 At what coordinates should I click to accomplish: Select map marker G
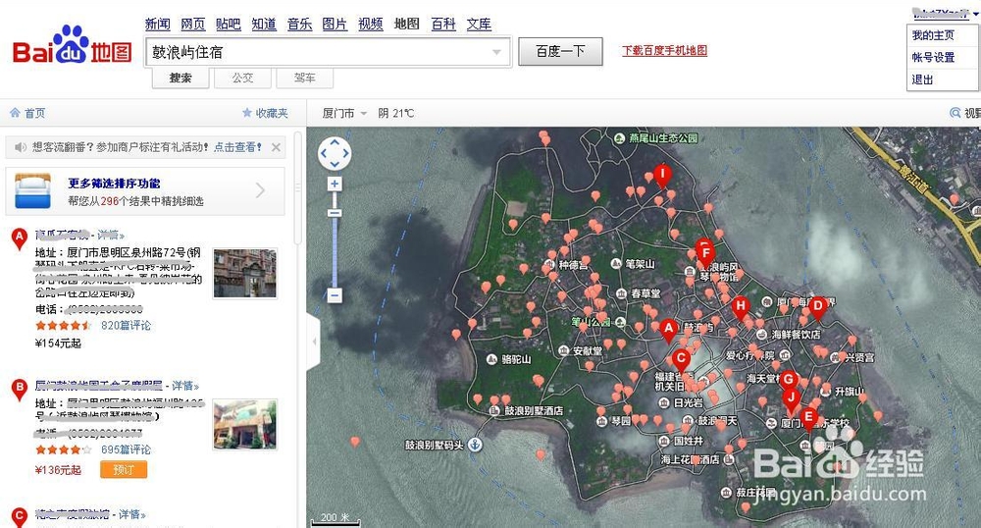click(789, 381)
